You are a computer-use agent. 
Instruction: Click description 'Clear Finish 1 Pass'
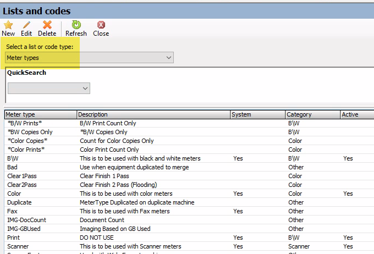105,176
